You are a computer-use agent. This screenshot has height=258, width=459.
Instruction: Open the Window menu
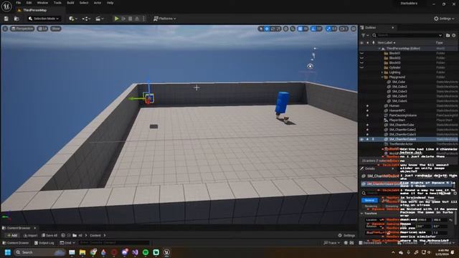[42, 3]
